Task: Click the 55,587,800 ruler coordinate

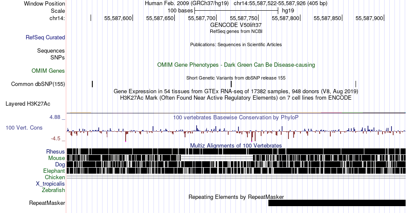Action: pyautogui.click(x=285, y=18)
